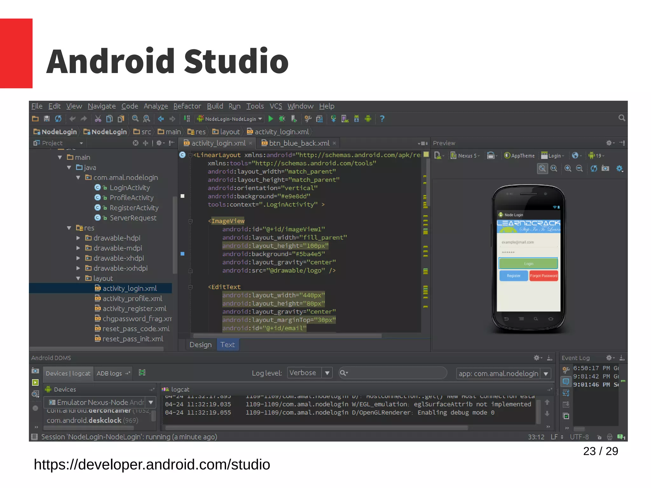
Task: Open LoginActivity class in project tree
Action: 130,188
